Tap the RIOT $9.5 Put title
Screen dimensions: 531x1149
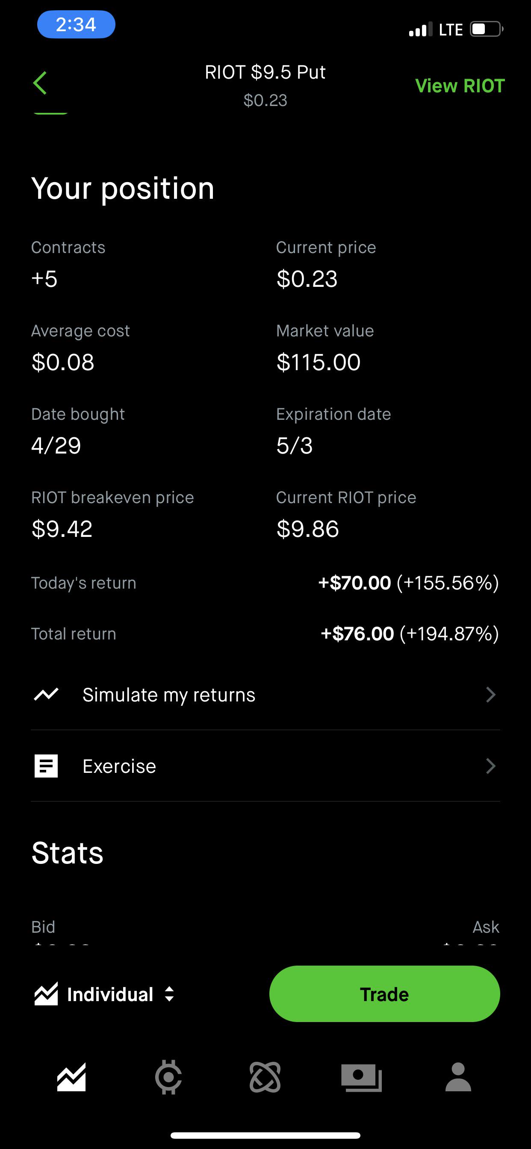pos(265,72)
